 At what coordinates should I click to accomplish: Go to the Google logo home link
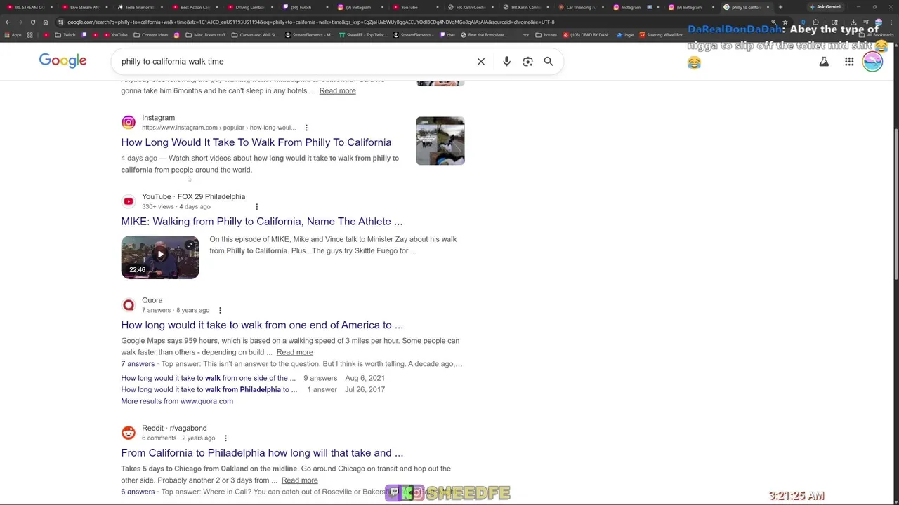coord(63,60)
